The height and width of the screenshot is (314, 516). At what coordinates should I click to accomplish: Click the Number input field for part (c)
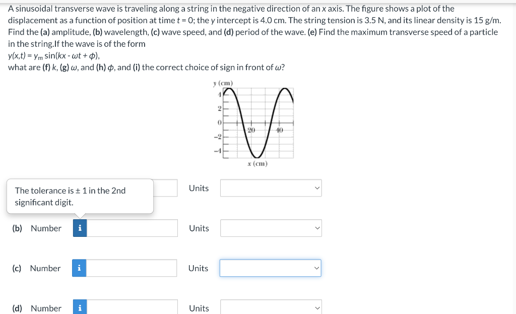tap(131, 268)
